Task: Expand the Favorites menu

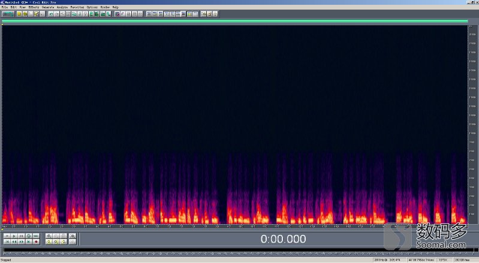Action: click(x=77, y=7)
